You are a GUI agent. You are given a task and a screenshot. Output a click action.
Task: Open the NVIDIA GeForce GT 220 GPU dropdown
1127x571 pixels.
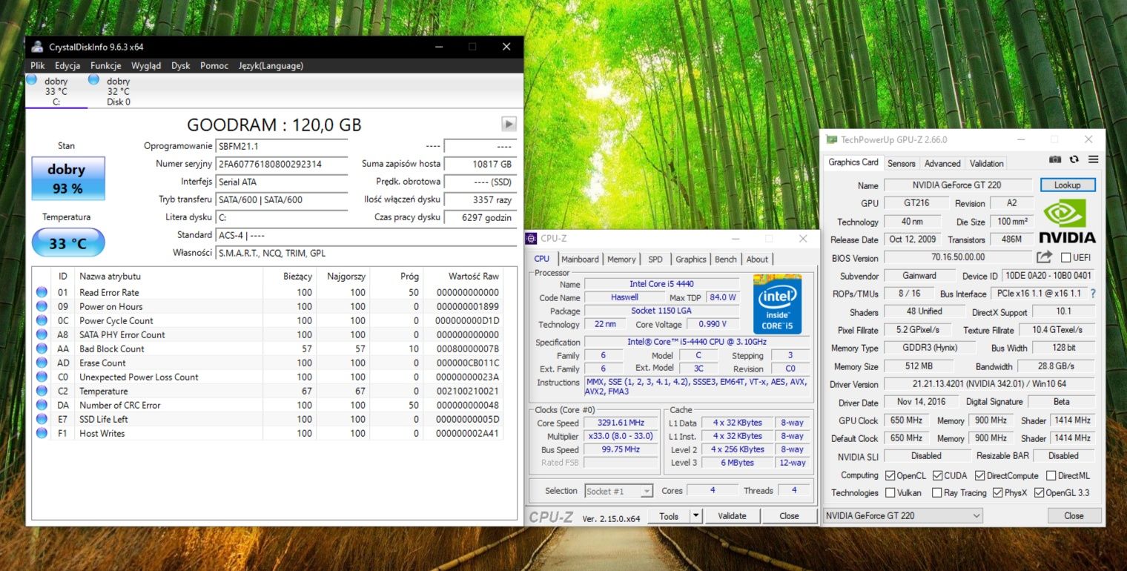pos(903,515)
